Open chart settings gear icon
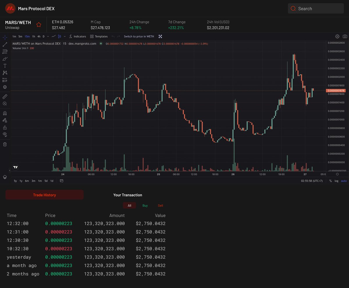This screenshot has width=349, height=288. click(337, 36)
